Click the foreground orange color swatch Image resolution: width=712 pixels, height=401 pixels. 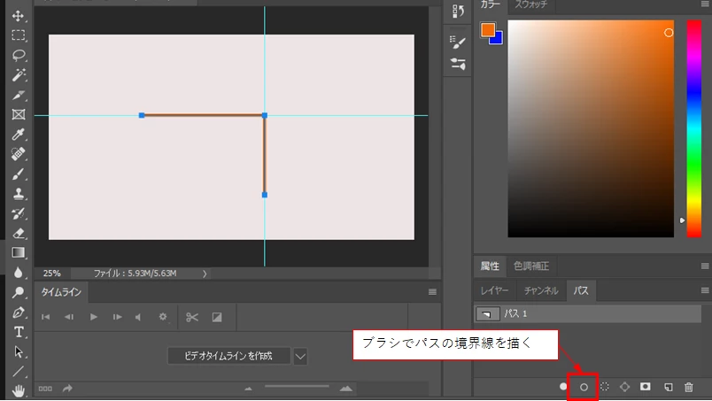[x=487, y=29]
